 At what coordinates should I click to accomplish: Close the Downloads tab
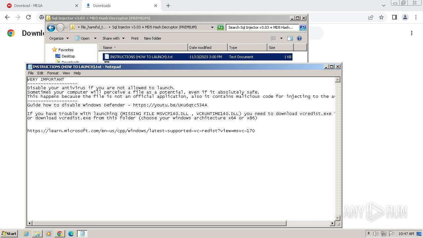pos(156,6)
